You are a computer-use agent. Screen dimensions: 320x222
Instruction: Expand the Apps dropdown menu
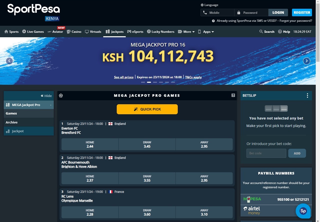click(206, 32)
